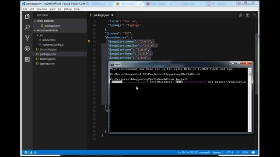
Task: Click the "@angular/compiler" dependency line
Action: pyautogui.click(x=132, y=45)
